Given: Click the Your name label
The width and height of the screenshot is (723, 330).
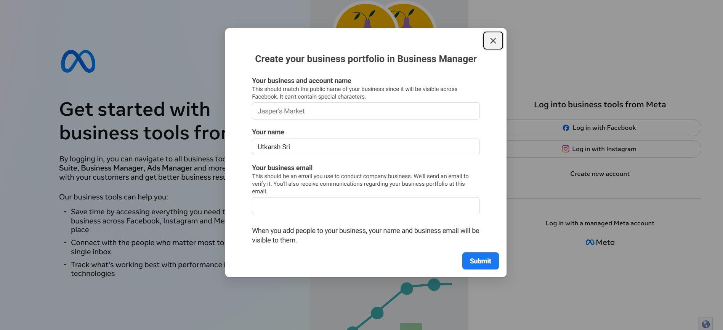Looking at the screenshot, I should (x=268, y=132).
